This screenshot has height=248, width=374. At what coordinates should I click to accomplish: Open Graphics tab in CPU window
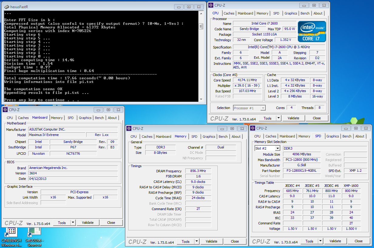click(291, 13)
